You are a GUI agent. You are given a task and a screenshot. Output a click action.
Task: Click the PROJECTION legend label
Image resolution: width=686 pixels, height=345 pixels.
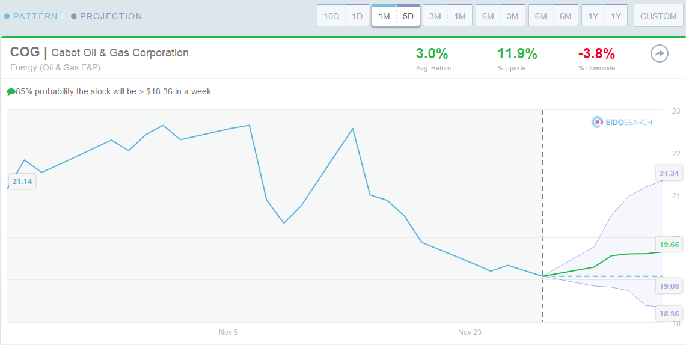pyautogui.click(x=111, y=17)
